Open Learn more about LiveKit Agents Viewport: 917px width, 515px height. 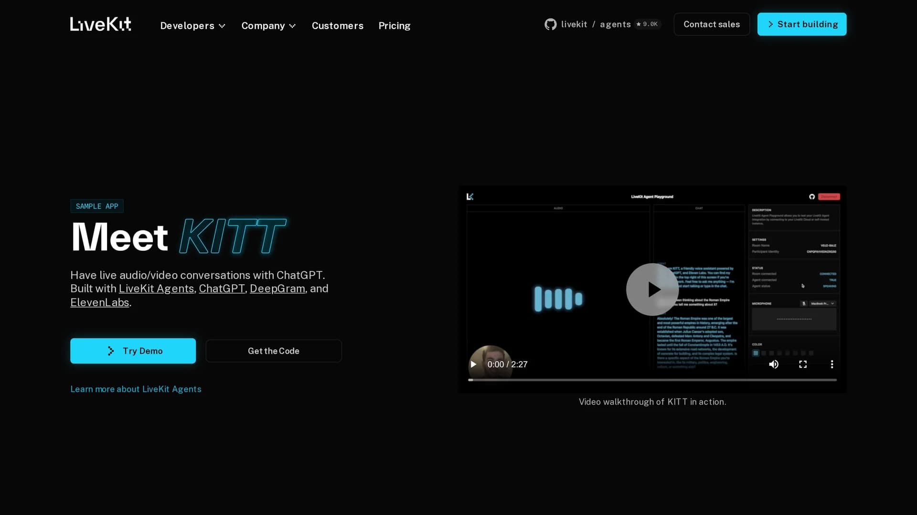point(136,389)
